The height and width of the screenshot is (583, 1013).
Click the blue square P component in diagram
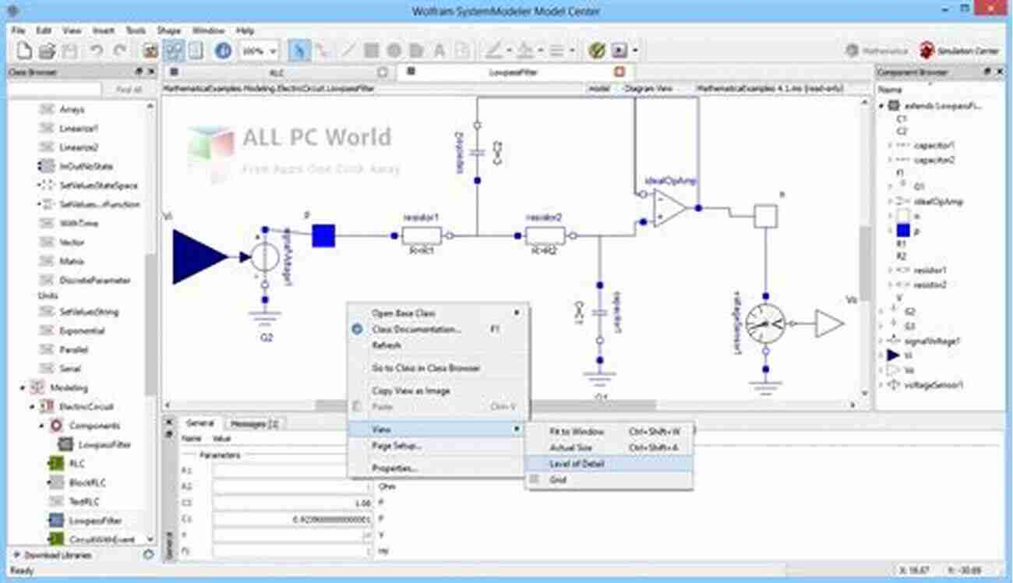click(x=323, y=235)
